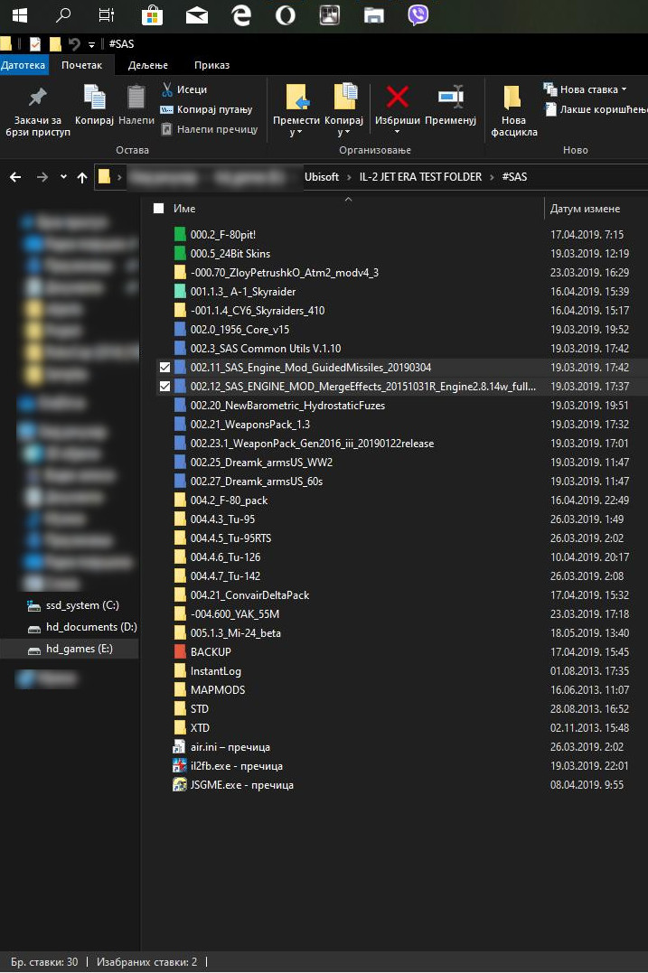Click the Преименуј rename icon

451,96
